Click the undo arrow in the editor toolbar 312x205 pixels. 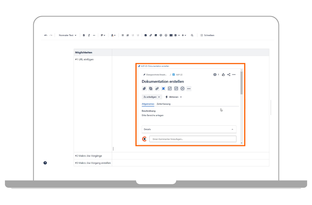coord(46,35)
